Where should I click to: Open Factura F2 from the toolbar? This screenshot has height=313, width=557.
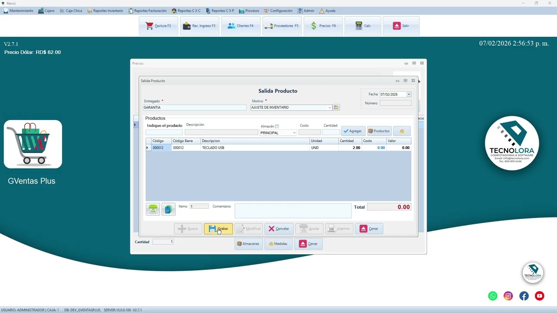pos(158,26)
